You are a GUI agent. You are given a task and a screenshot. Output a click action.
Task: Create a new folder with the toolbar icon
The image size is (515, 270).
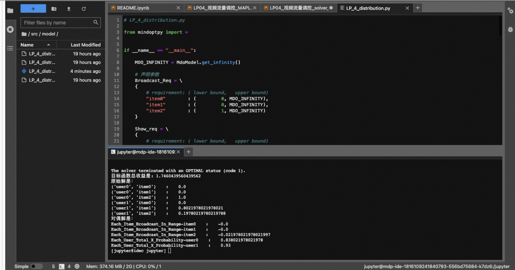[x=54, y=9]
